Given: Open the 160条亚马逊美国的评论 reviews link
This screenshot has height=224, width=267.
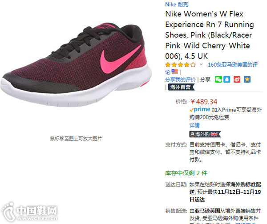Looking at the screenshot, I should pos(211,68).
